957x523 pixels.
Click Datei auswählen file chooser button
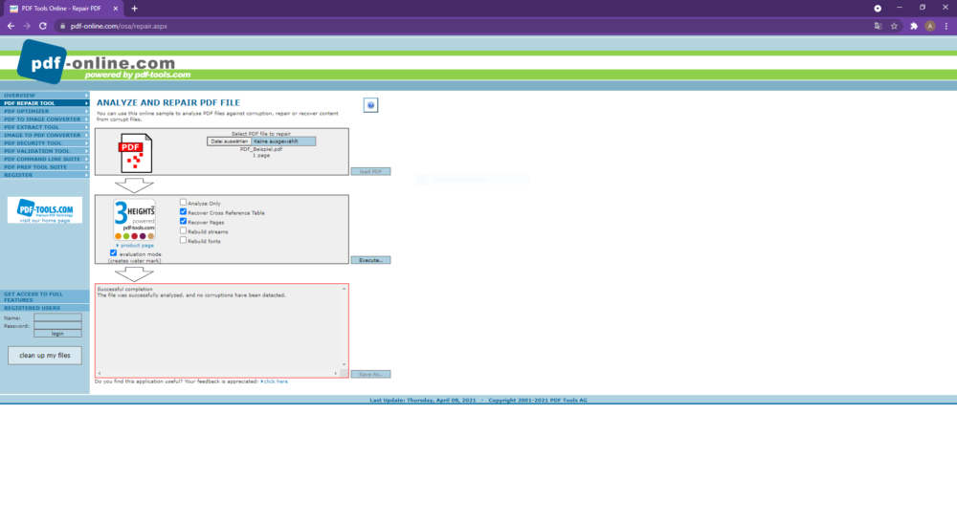pyautogui.click(x=229, y=142)
